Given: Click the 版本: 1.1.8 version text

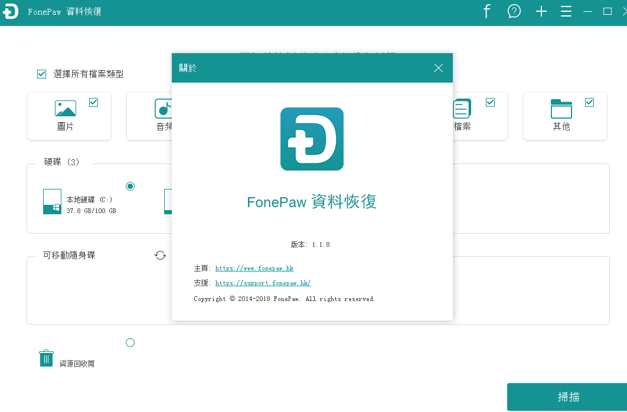Looking at the screenshot, I should point(311,244).
